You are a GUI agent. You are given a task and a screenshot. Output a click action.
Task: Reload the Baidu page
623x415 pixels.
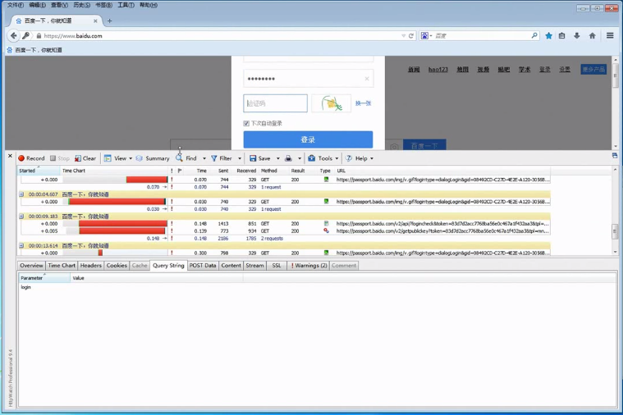(411, 36)
